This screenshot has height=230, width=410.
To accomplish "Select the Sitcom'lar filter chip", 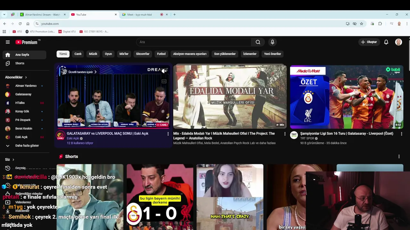I will 143,54.
